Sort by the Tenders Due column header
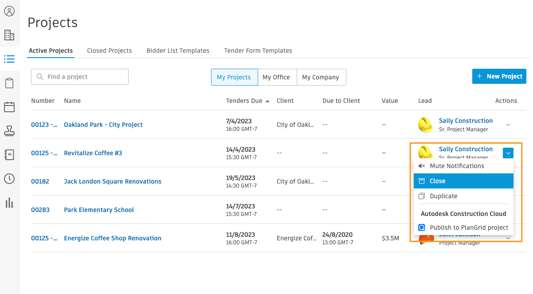The width and height of the screenshot is (533, 294). click(244, 101)
